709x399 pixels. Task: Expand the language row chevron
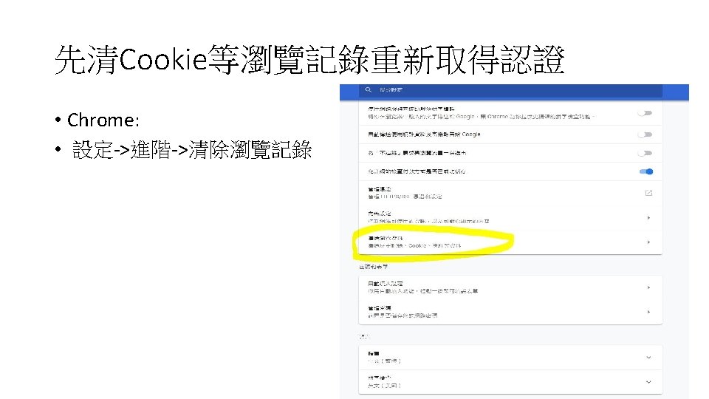648,358
